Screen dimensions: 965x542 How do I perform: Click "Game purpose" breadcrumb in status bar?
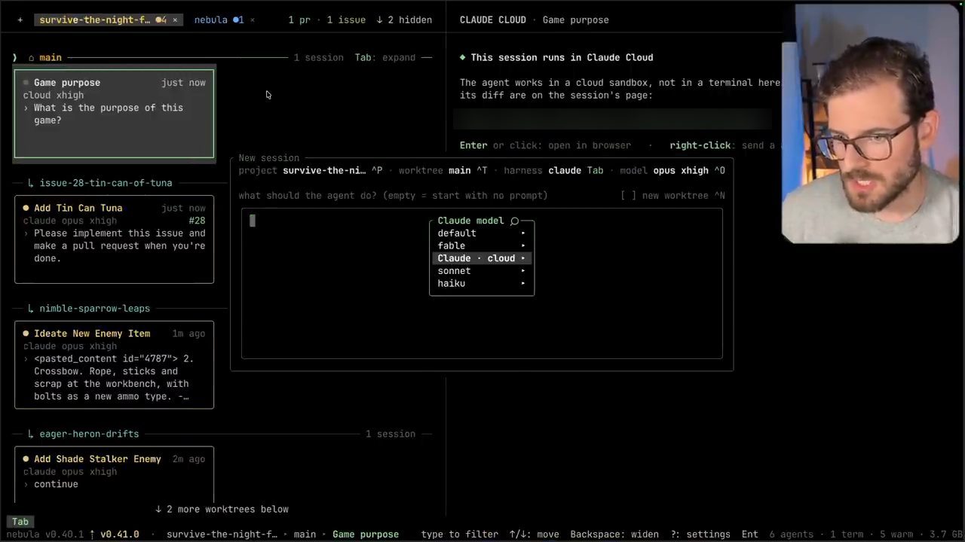click(x=366, y=534)
